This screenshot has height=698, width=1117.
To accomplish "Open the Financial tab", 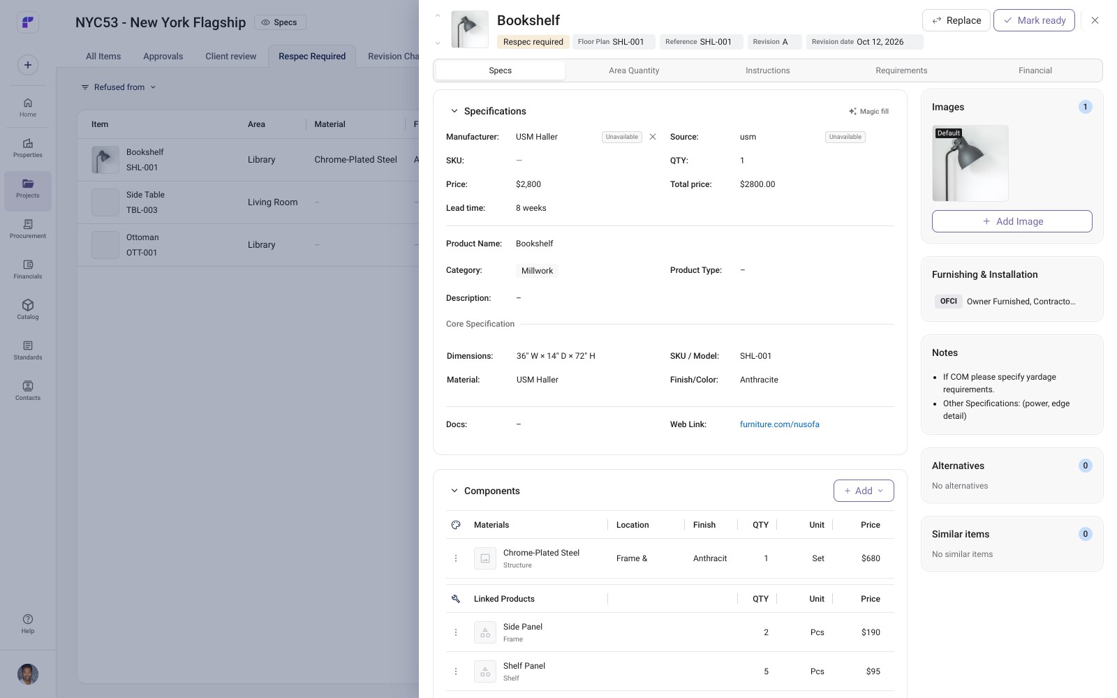I will pos(1035,70).
